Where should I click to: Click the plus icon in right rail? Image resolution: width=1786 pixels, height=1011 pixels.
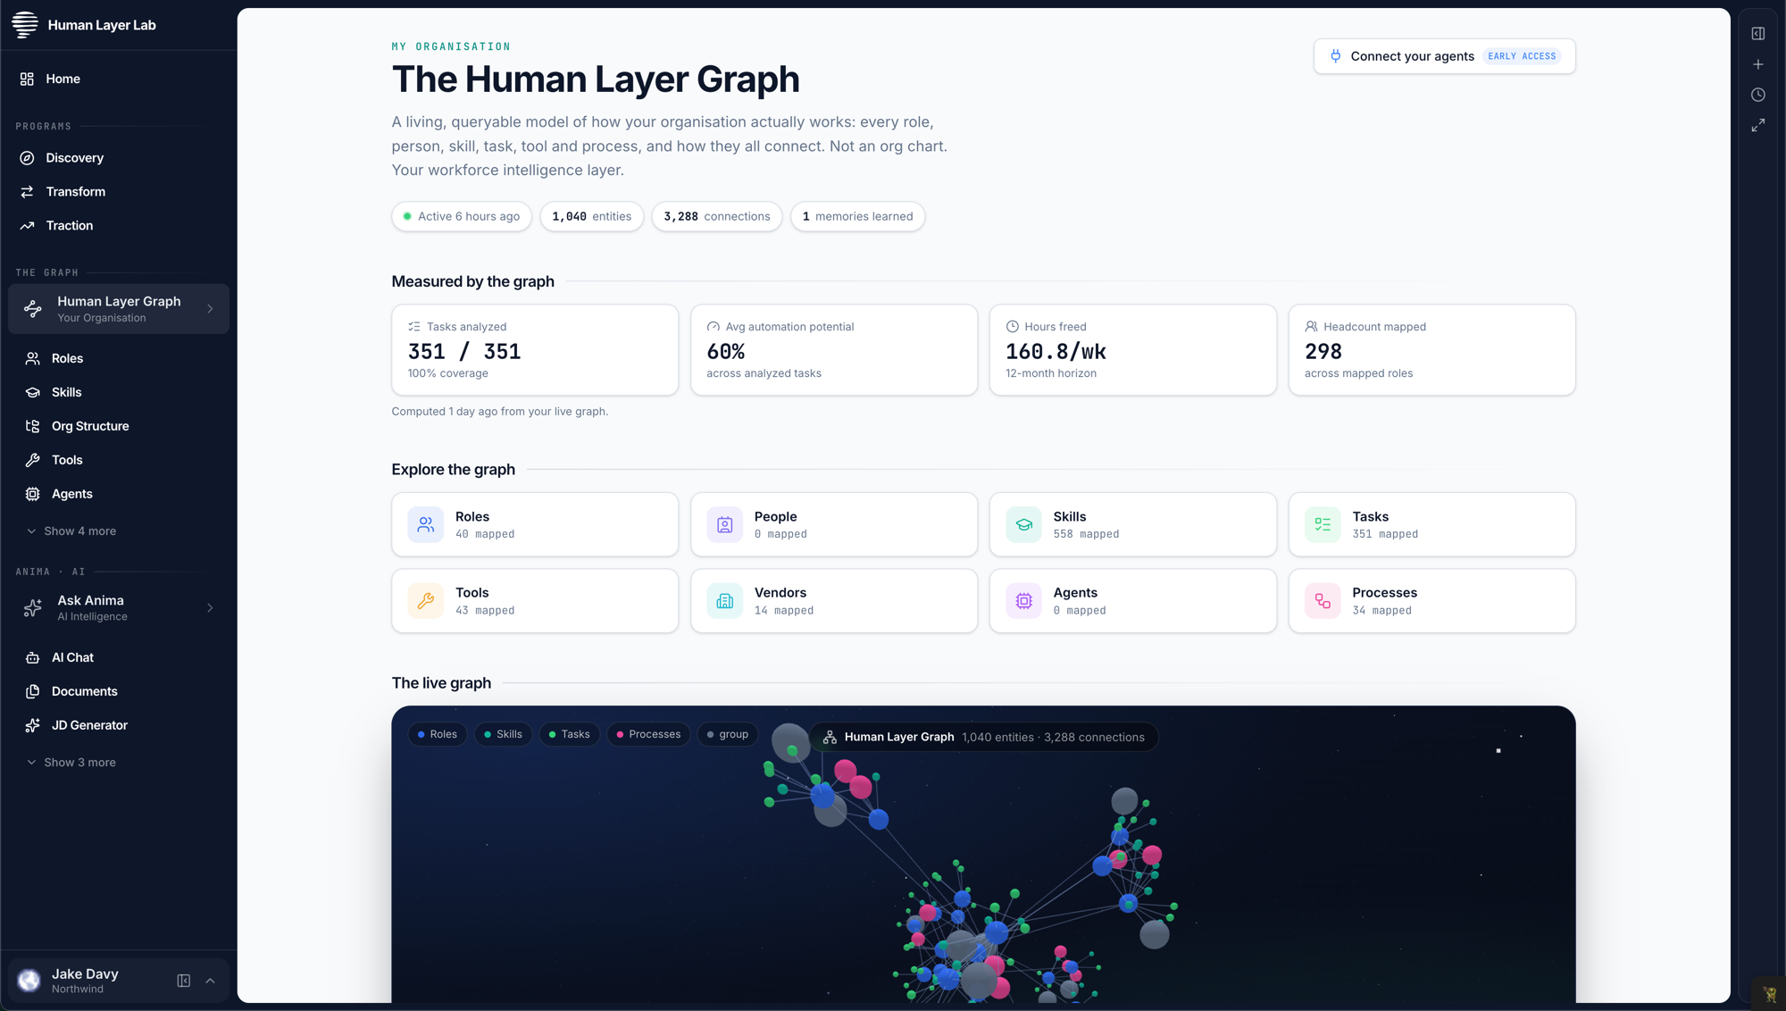tap(1758, 64)
